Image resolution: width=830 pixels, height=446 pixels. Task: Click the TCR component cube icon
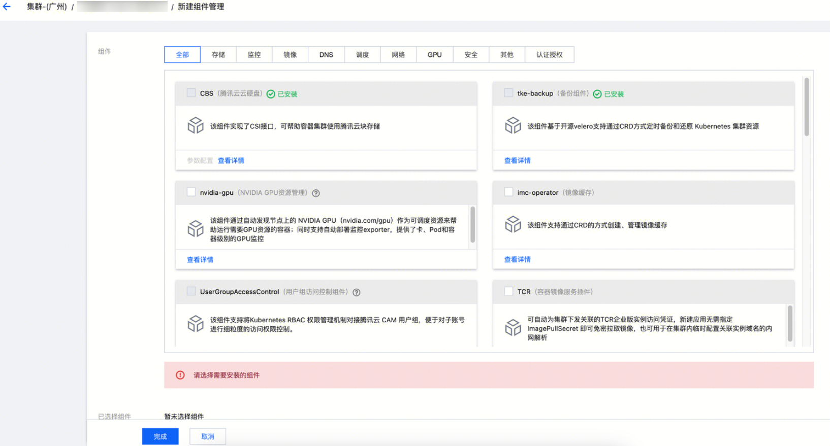513,328
